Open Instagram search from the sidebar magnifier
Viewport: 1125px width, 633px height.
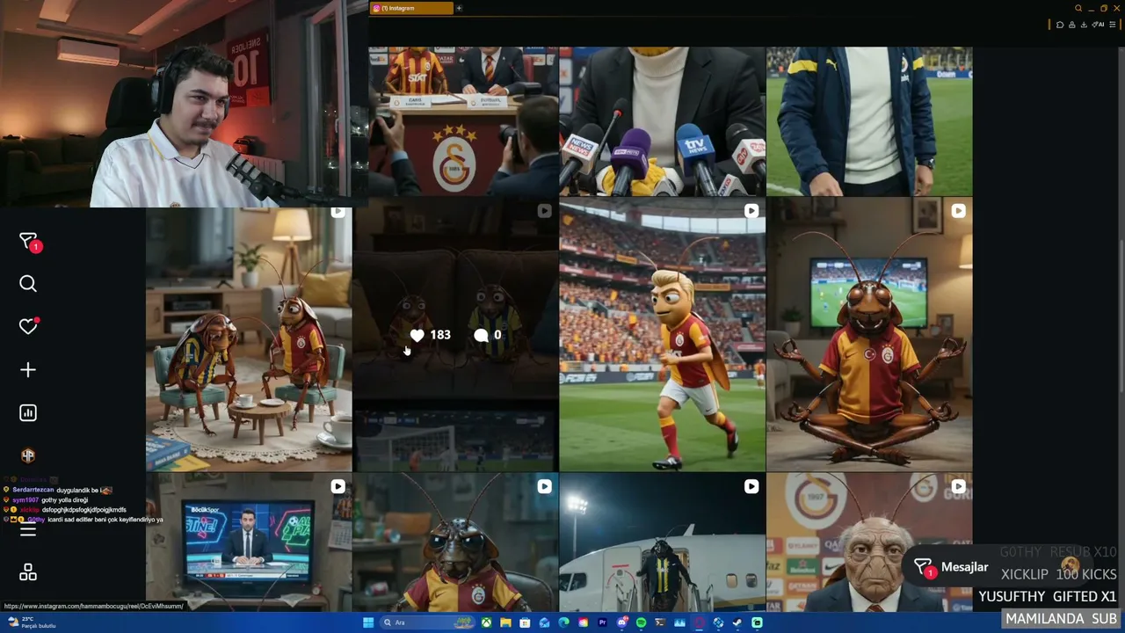point(28,283)
